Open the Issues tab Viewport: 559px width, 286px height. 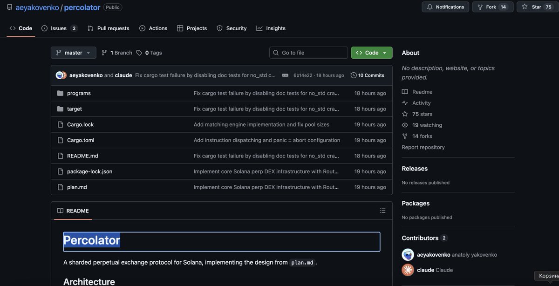click(x=59, y=28)
